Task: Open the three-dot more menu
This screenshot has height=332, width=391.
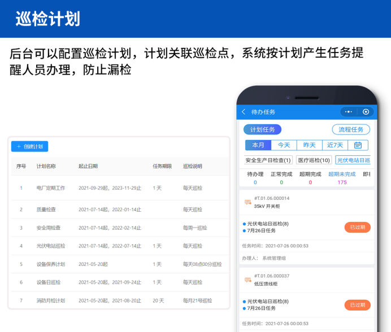Action: [x=349, y=112]
